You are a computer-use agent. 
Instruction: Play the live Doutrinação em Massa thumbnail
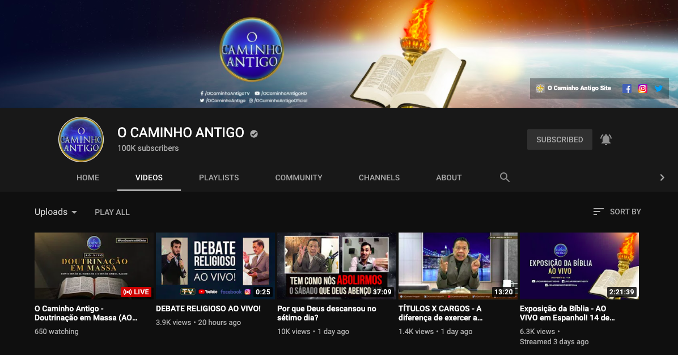[94, 266]
